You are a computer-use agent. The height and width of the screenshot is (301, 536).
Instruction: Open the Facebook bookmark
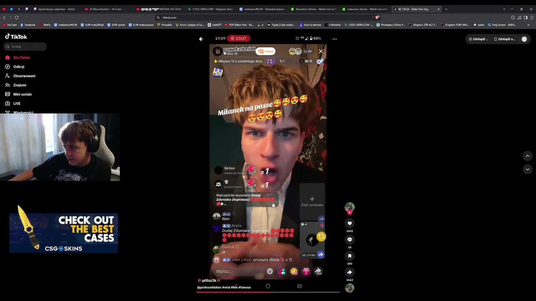pyautogui.click(x=28, y=25)
